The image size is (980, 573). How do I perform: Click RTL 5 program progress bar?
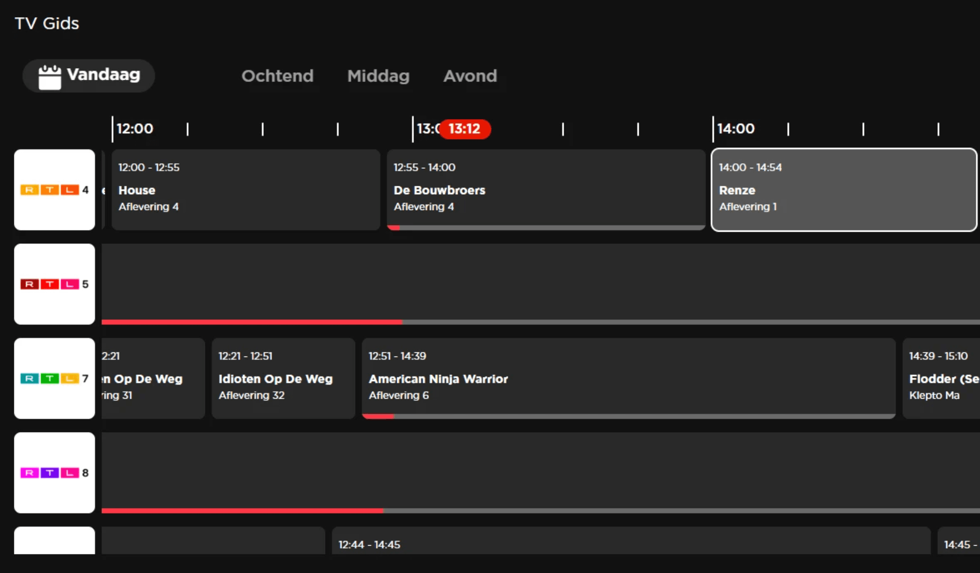[541, 322]
